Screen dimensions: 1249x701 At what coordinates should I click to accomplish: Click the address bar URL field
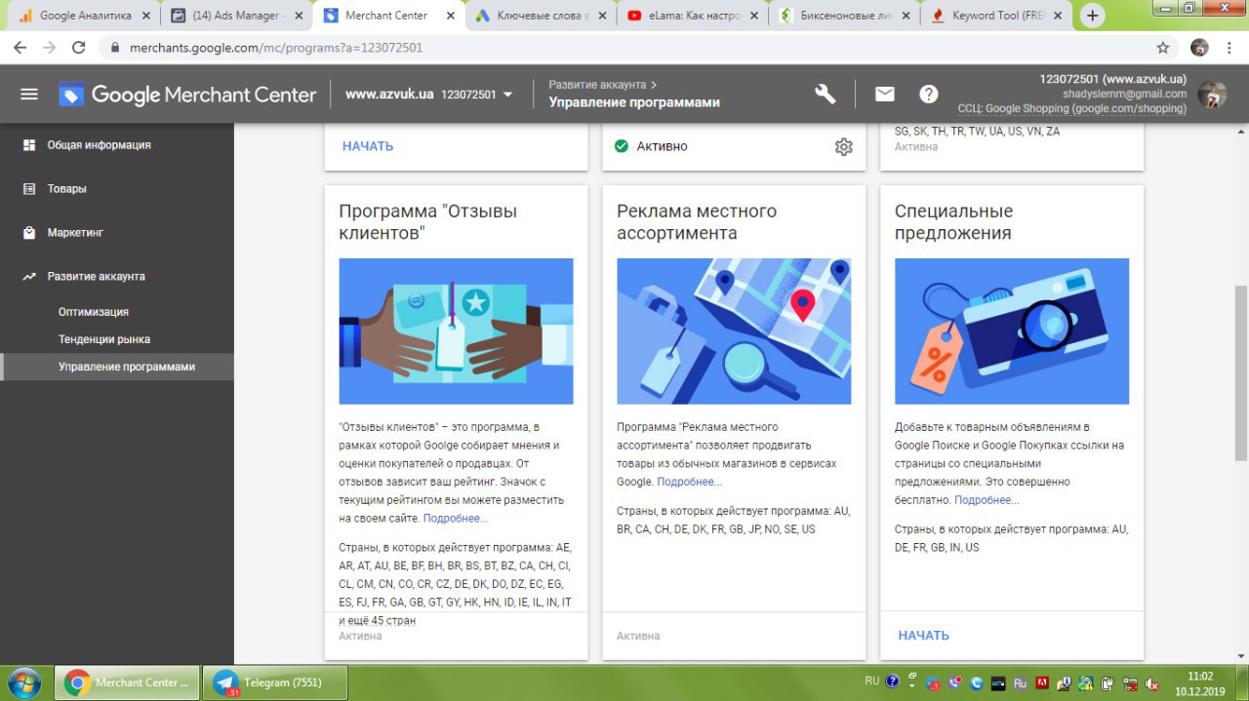tap(624, 47)
